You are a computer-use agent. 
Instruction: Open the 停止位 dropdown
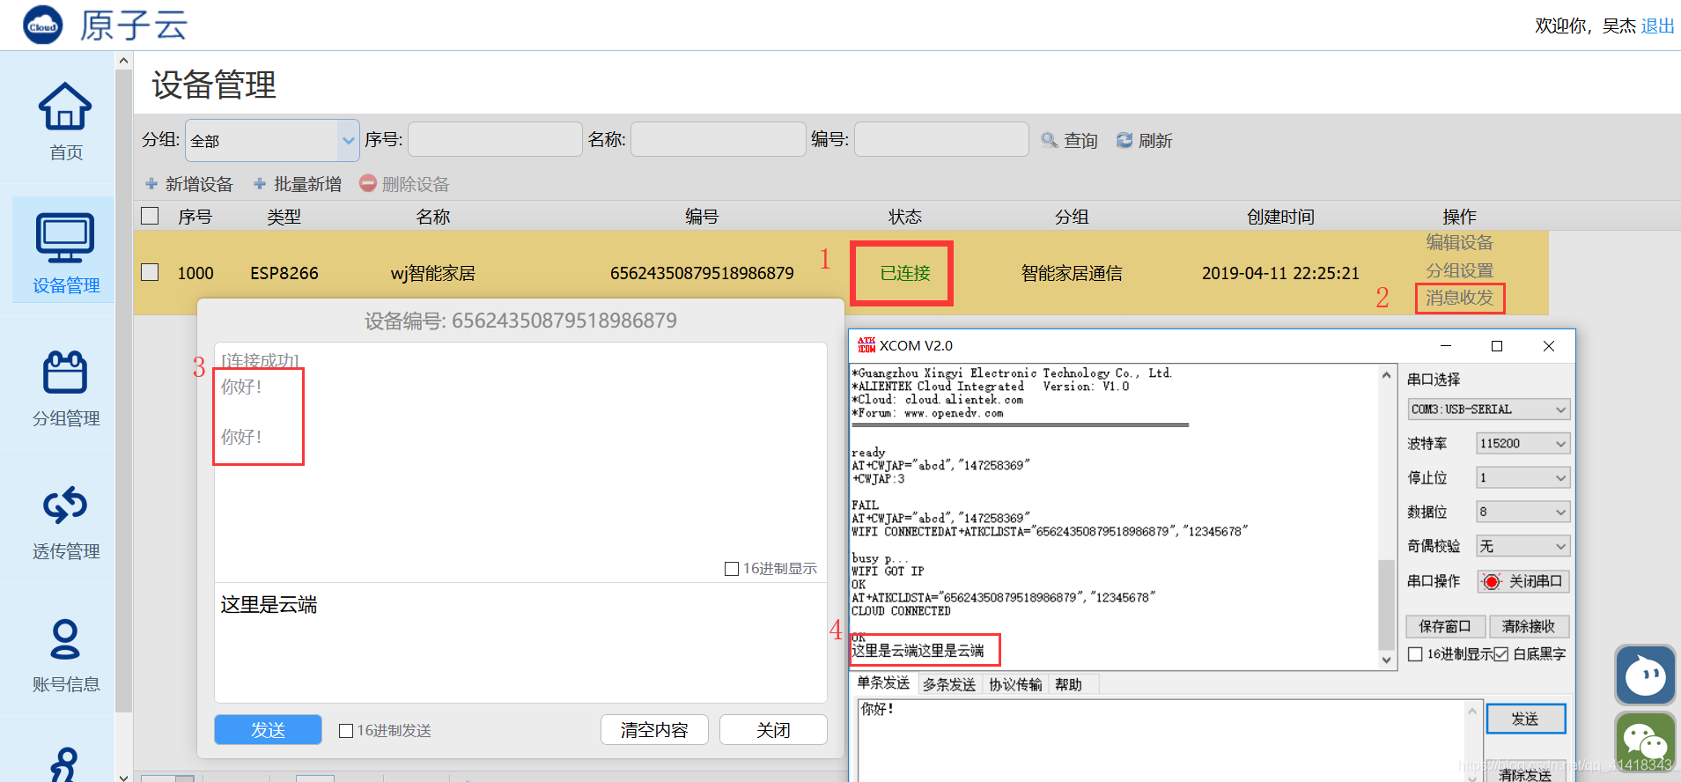pos(1522,478)
